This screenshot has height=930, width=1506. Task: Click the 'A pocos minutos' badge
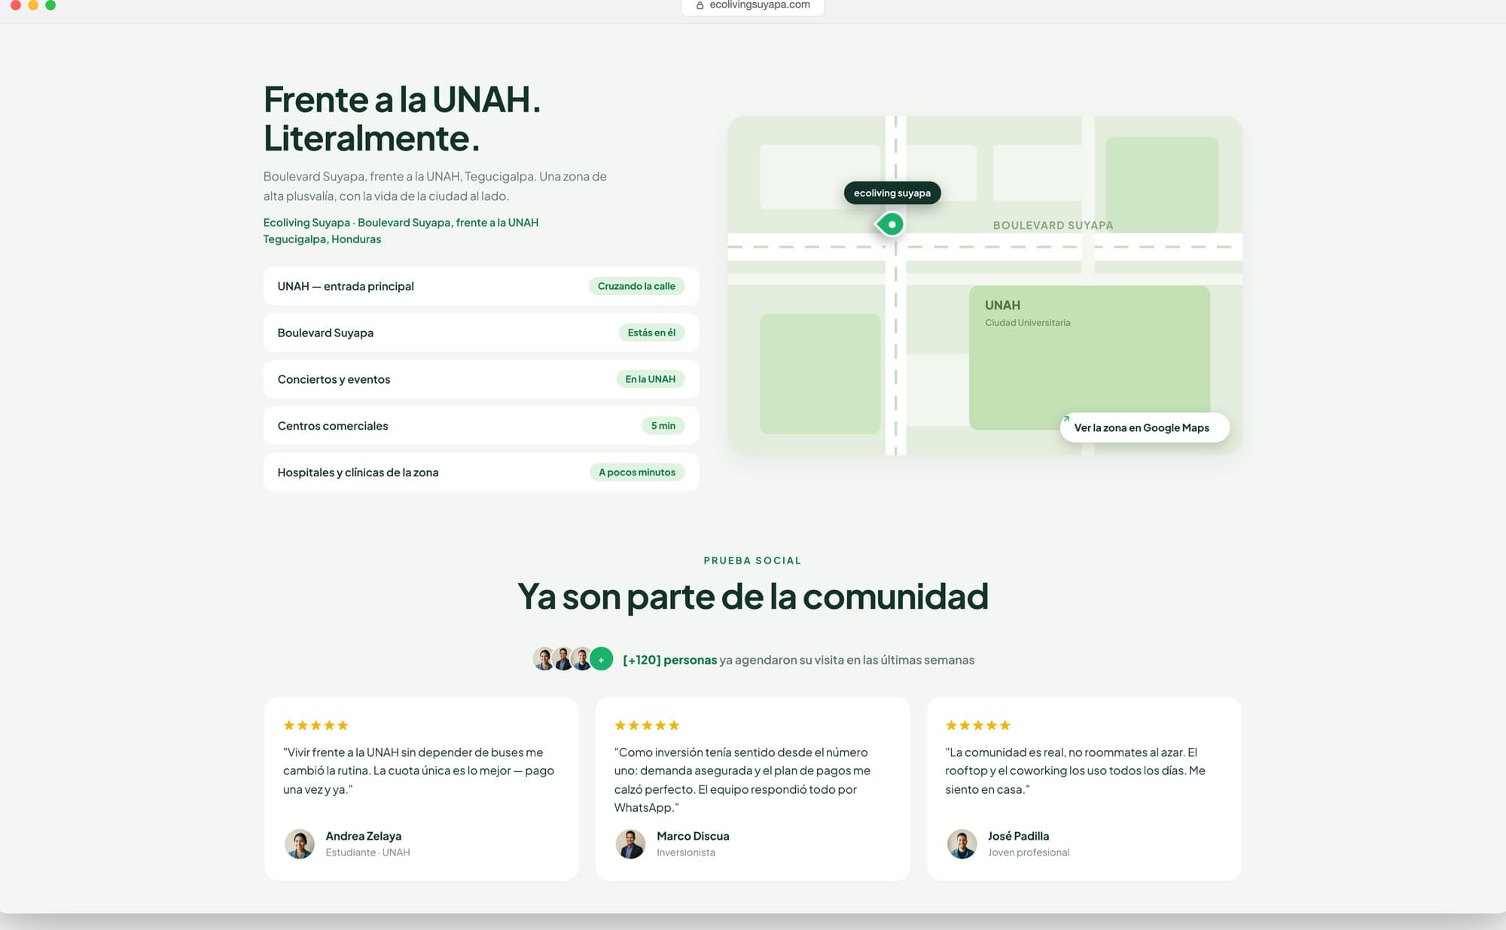637,473
